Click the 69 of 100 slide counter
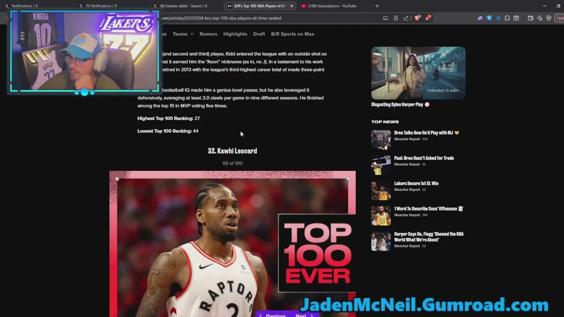 pyautogui.click(x=232, y=163)
